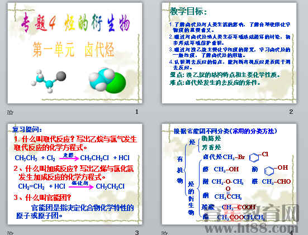Click the magenta 光照 reaction arrow

coord(69,157)
